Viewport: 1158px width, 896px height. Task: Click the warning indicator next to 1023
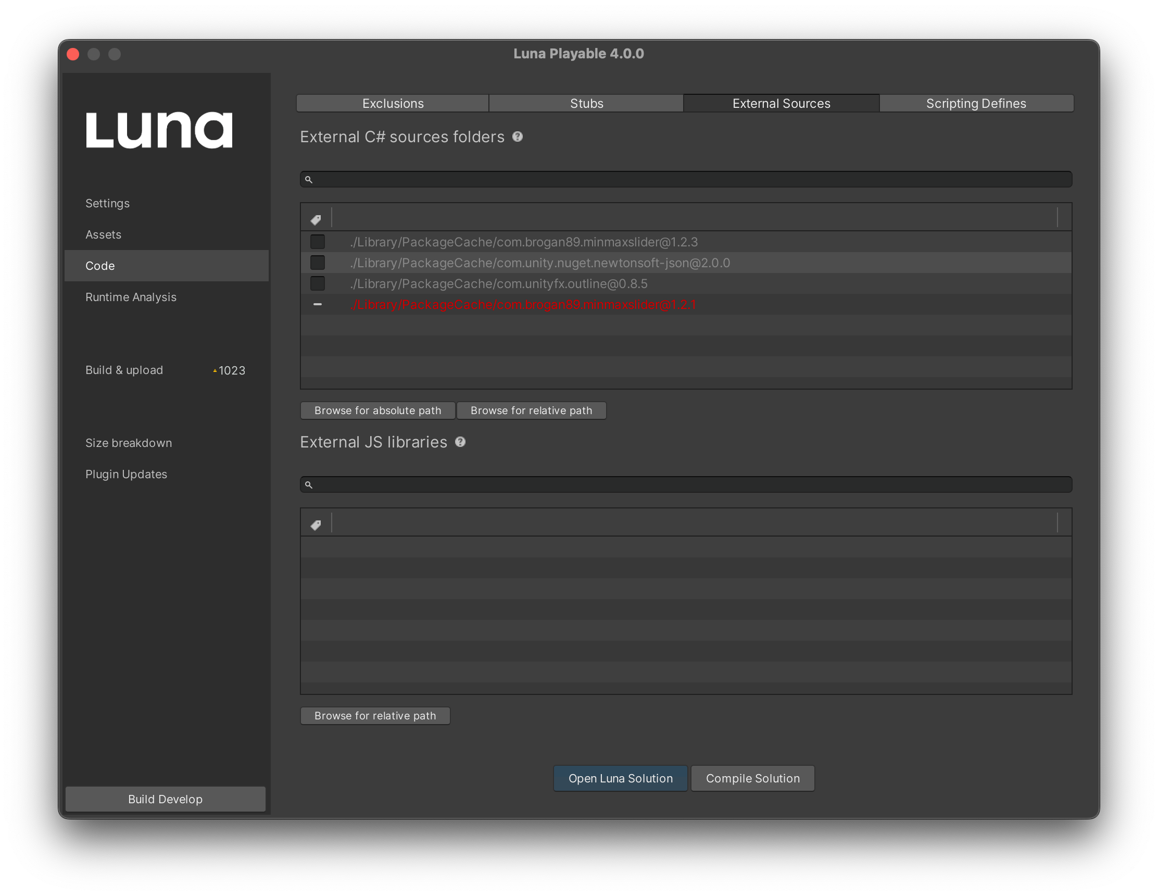tap(215, 371)
